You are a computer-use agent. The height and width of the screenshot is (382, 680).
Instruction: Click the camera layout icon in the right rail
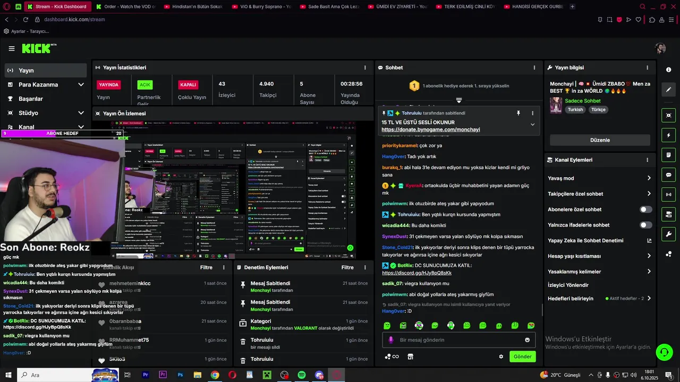[x=668, y=214]
